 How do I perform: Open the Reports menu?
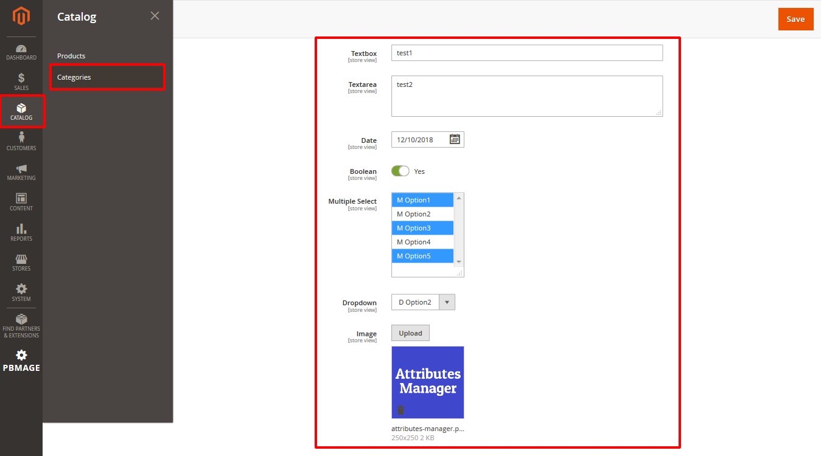21,232
